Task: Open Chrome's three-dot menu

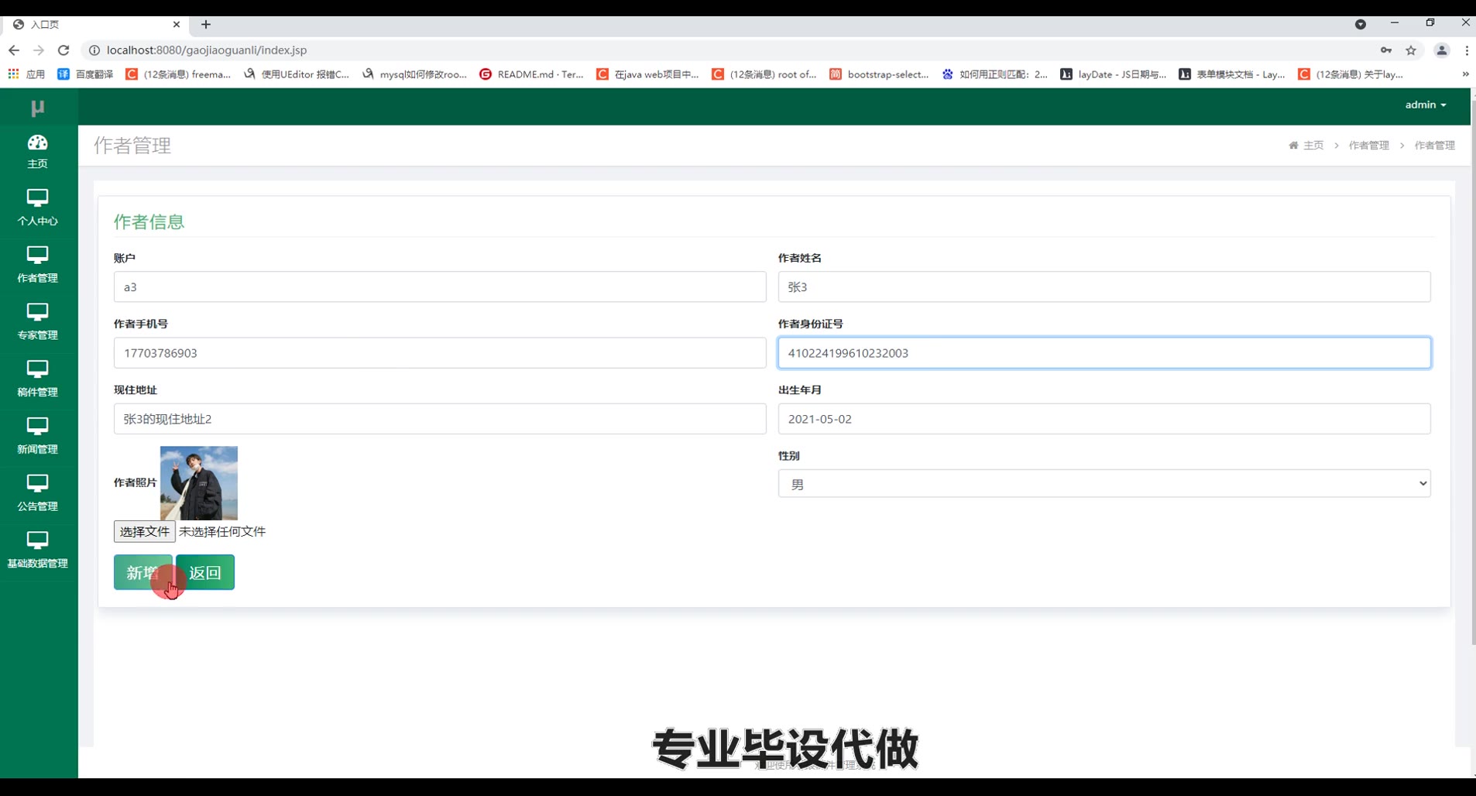Action: click(x=1466, y=50)
